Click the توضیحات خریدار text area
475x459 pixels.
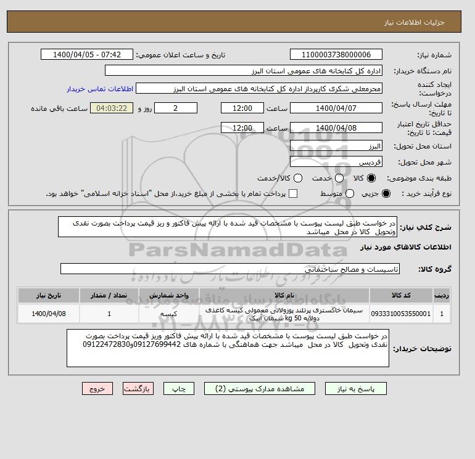click(228, 348)
